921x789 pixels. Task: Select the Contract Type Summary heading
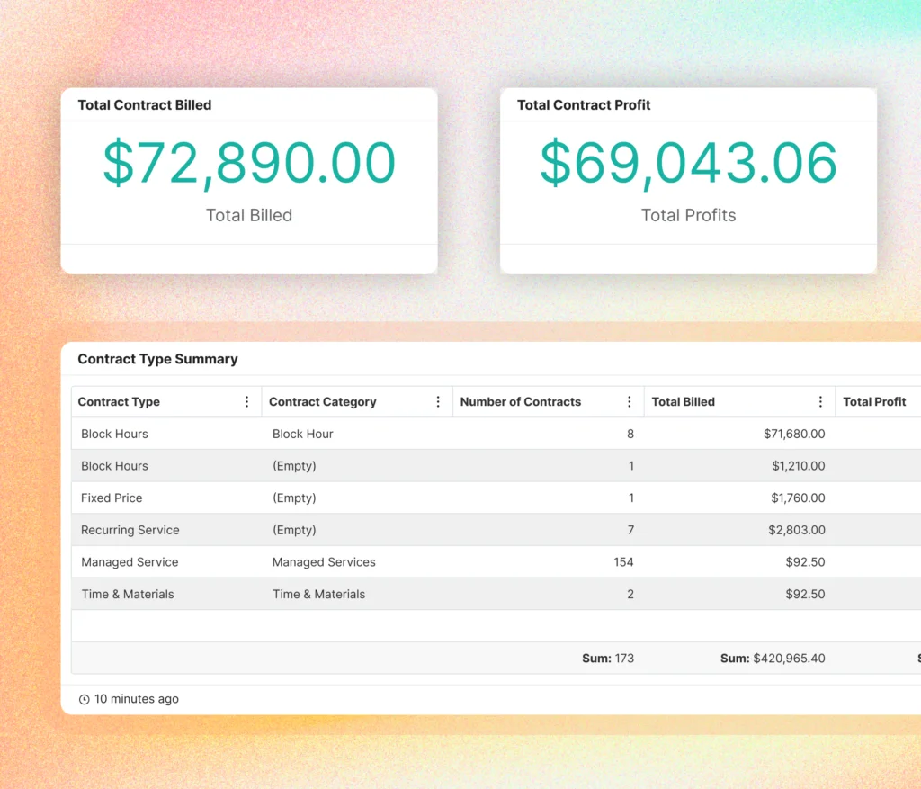point(157,359)
